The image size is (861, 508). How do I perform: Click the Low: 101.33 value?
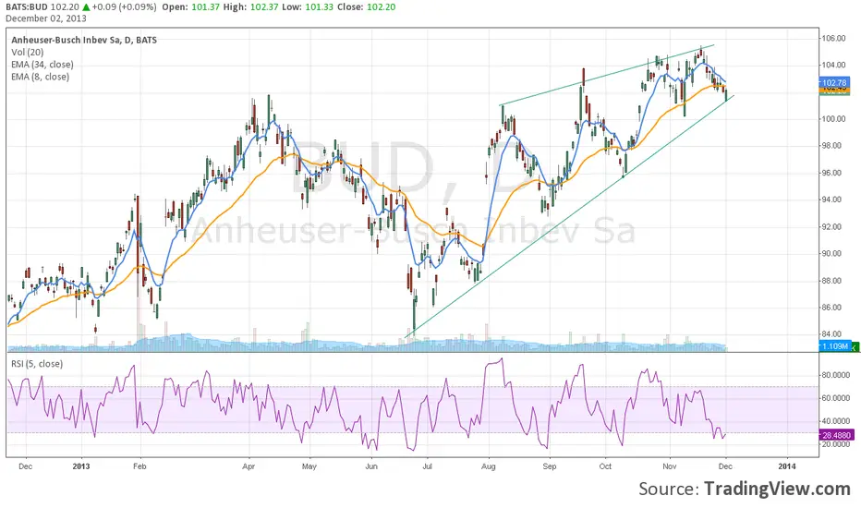[308, 7]
